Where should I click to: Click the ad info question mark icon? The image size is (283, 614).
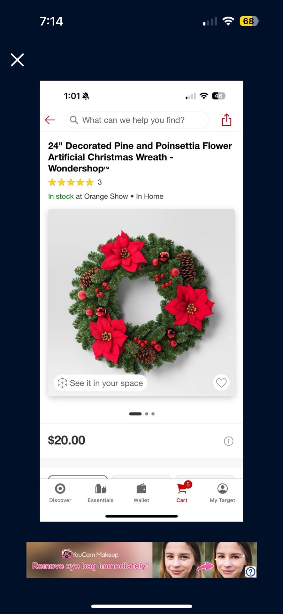[251, 572]
